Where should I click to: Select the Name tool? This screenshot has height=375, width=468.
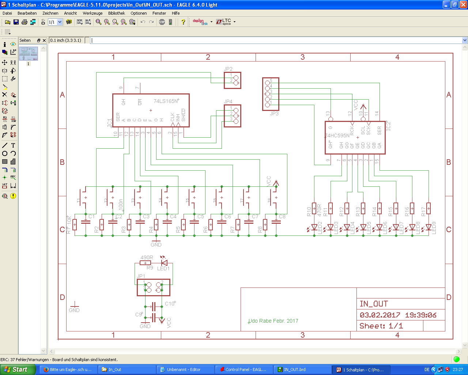click(5, 119)
